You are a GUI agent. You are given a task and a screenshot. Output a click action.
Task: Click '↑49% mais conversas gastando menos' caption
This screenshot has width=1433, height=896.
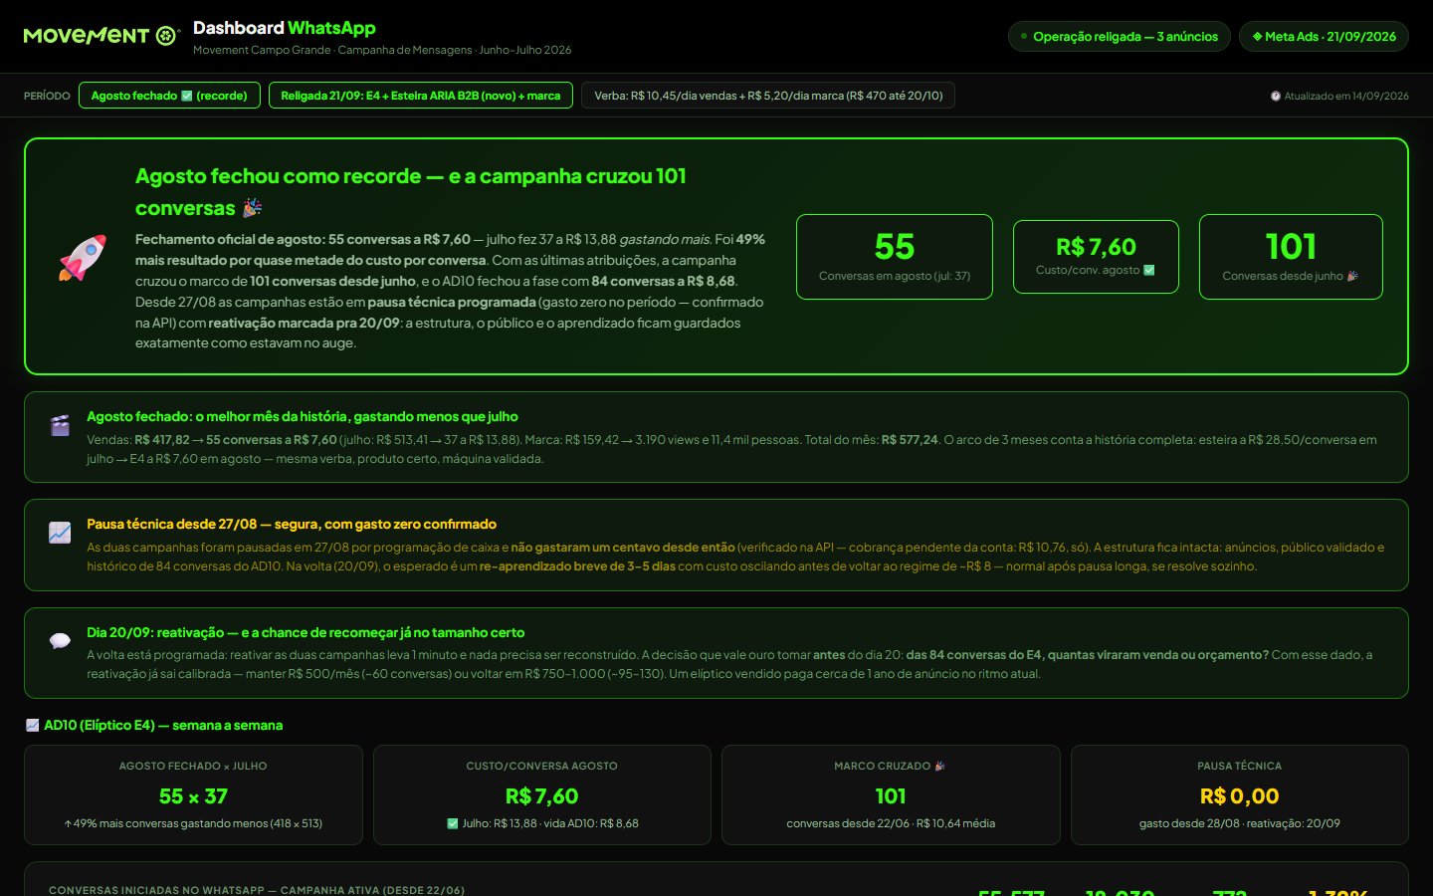tap(193, 823)
